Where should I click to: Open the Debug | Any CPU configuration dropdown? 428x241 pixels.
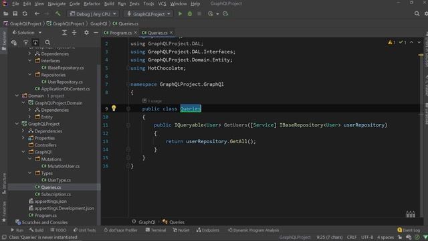click(93, 14)
